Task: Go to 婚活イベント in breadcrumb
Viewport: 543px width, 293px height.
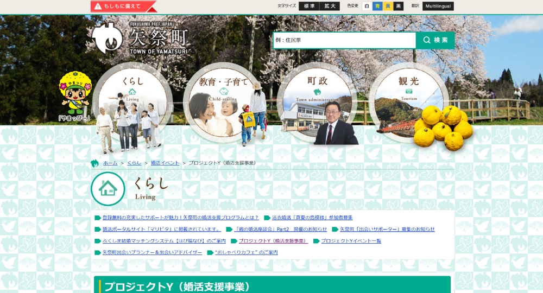Action: click(165, 163)
